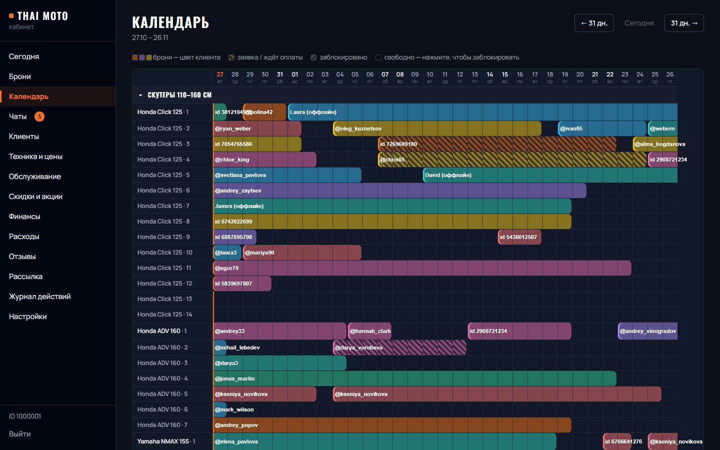Viewport: 720px width, 450px height.
Task: Open the @ivan85 booking
Action: tap(602, 128)
